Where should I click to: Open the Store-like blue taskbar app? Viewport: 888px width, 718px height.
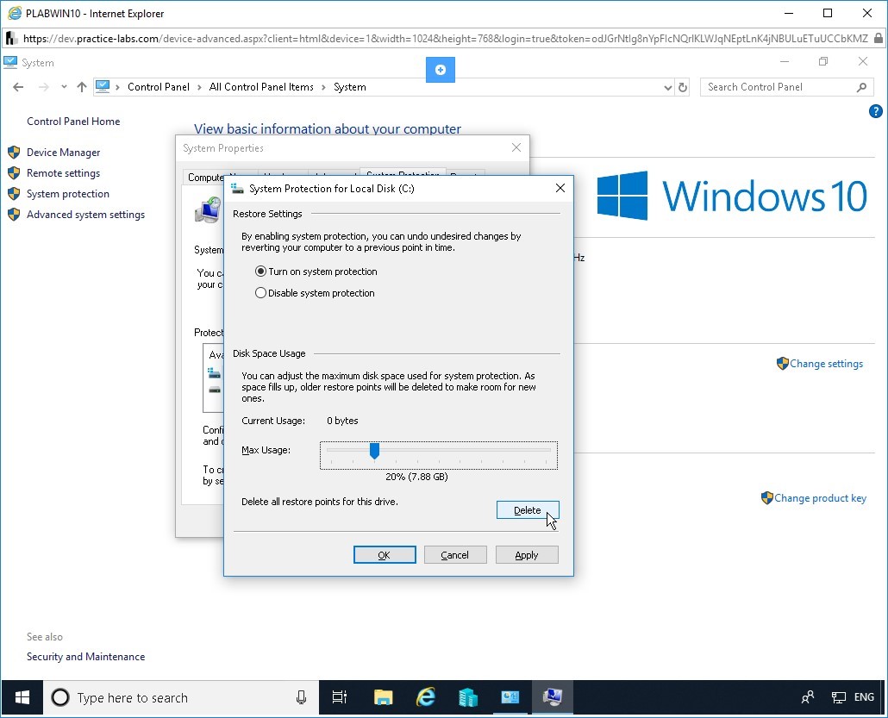(x=468, y=697)
